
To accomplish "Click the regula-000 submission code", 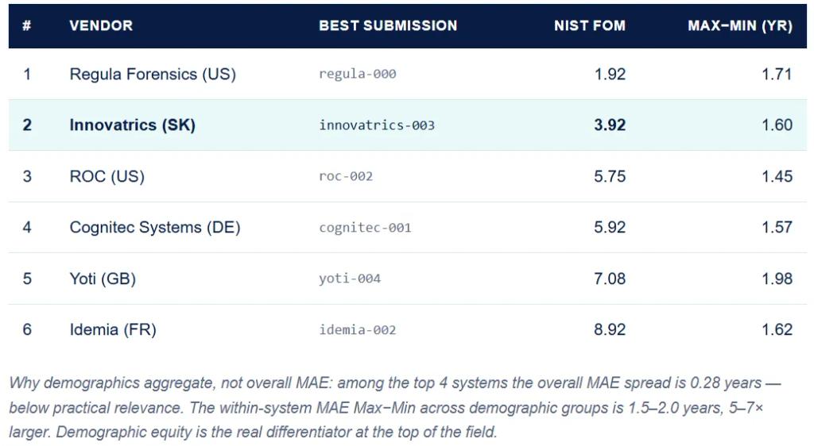I will click(357, 74).
